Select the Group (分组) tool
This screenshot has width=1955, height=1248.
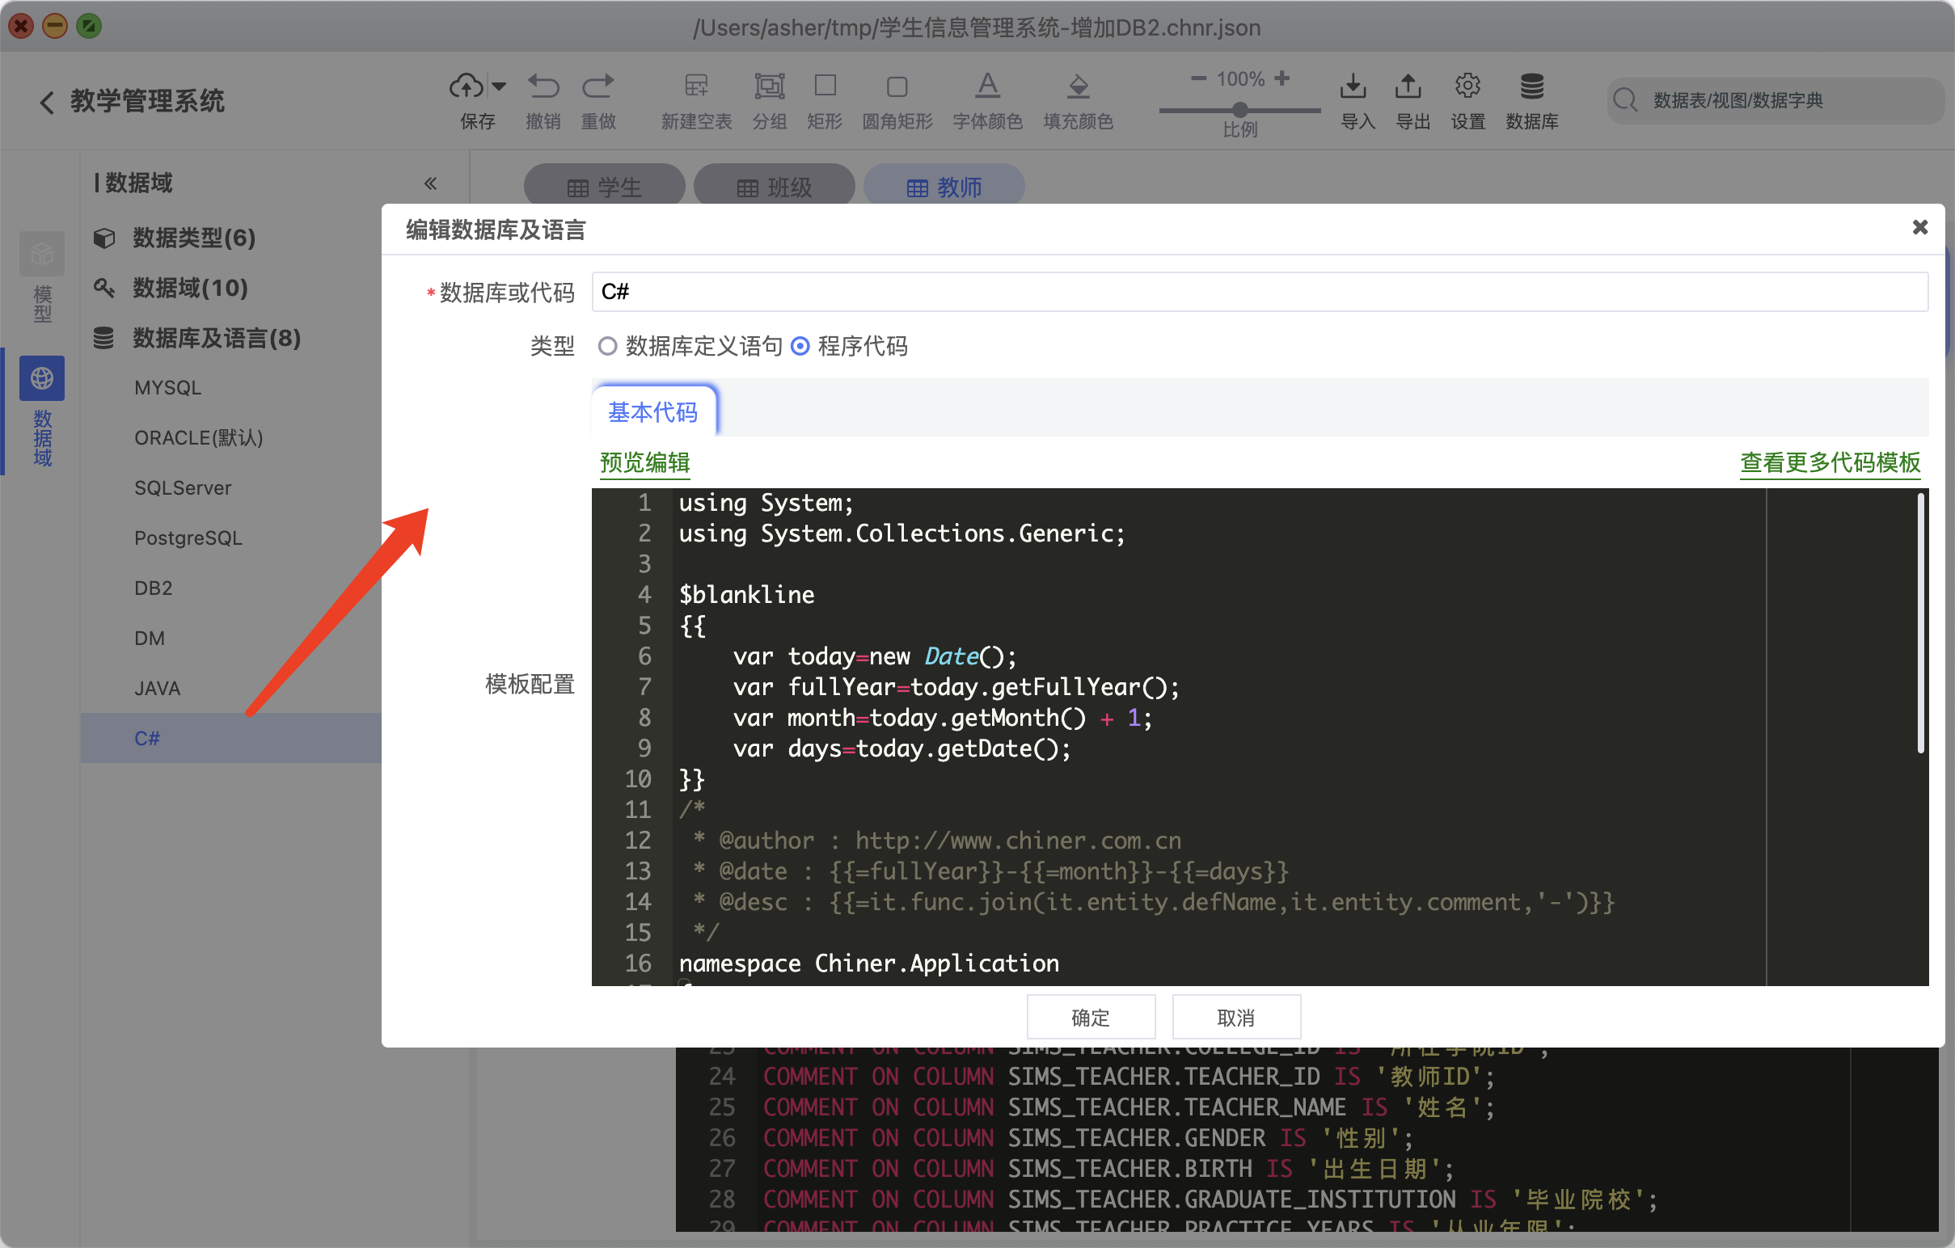pyautogui.click(x=769, y=85)
